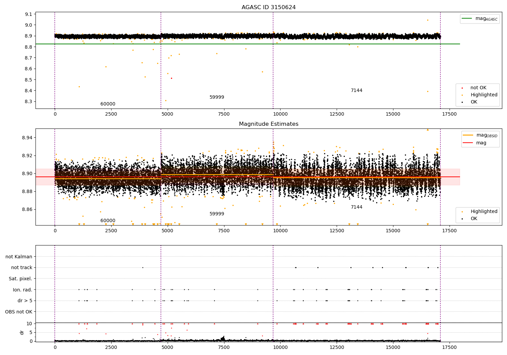Click the 9.0 y-axis tick label

tap(29, 25)
